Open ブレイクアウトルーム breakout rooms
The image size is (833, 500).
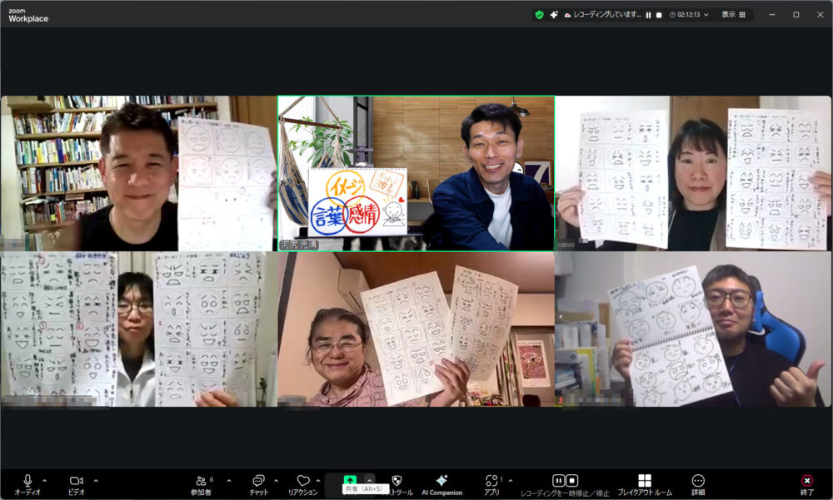[644, 481]
